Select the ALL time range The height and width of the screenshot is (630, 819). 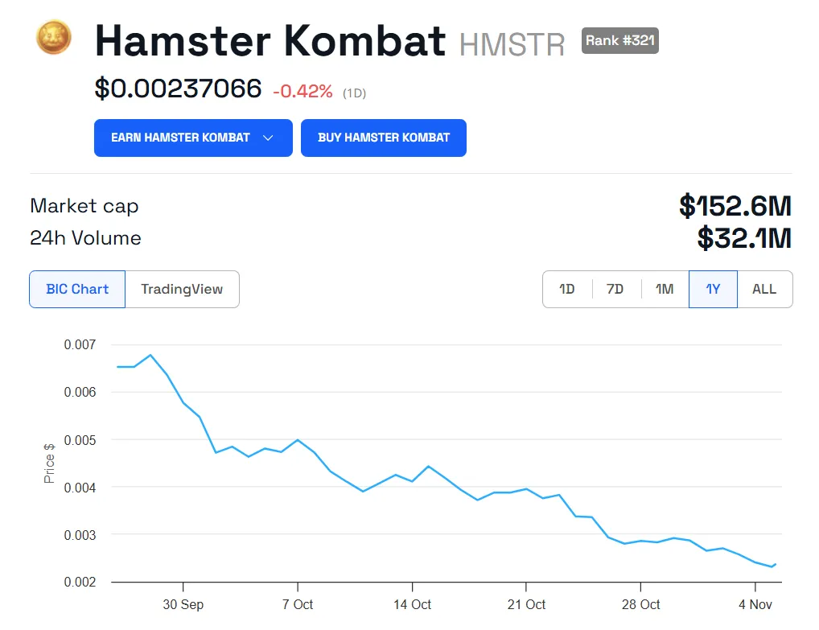763,289
